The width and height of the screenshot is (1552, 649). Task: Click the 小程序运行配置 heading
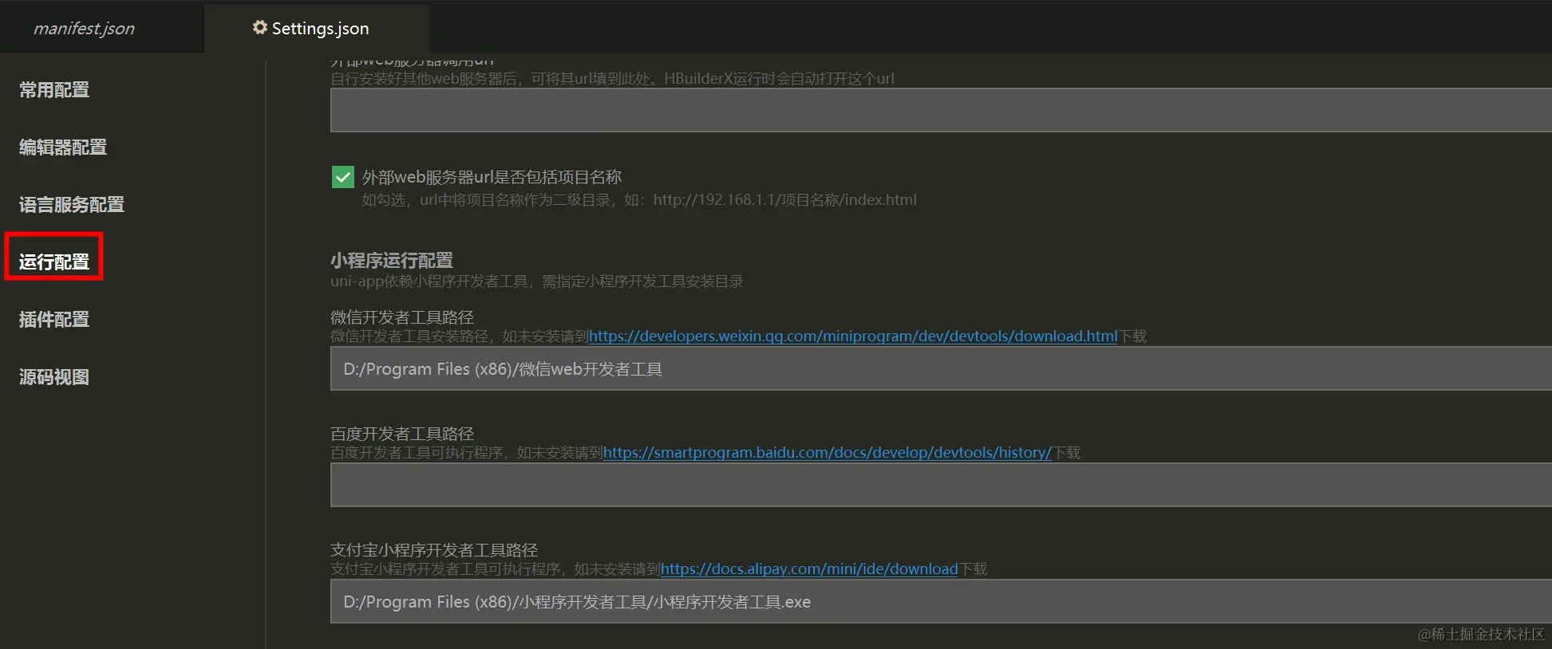click(x=392, y=261)
